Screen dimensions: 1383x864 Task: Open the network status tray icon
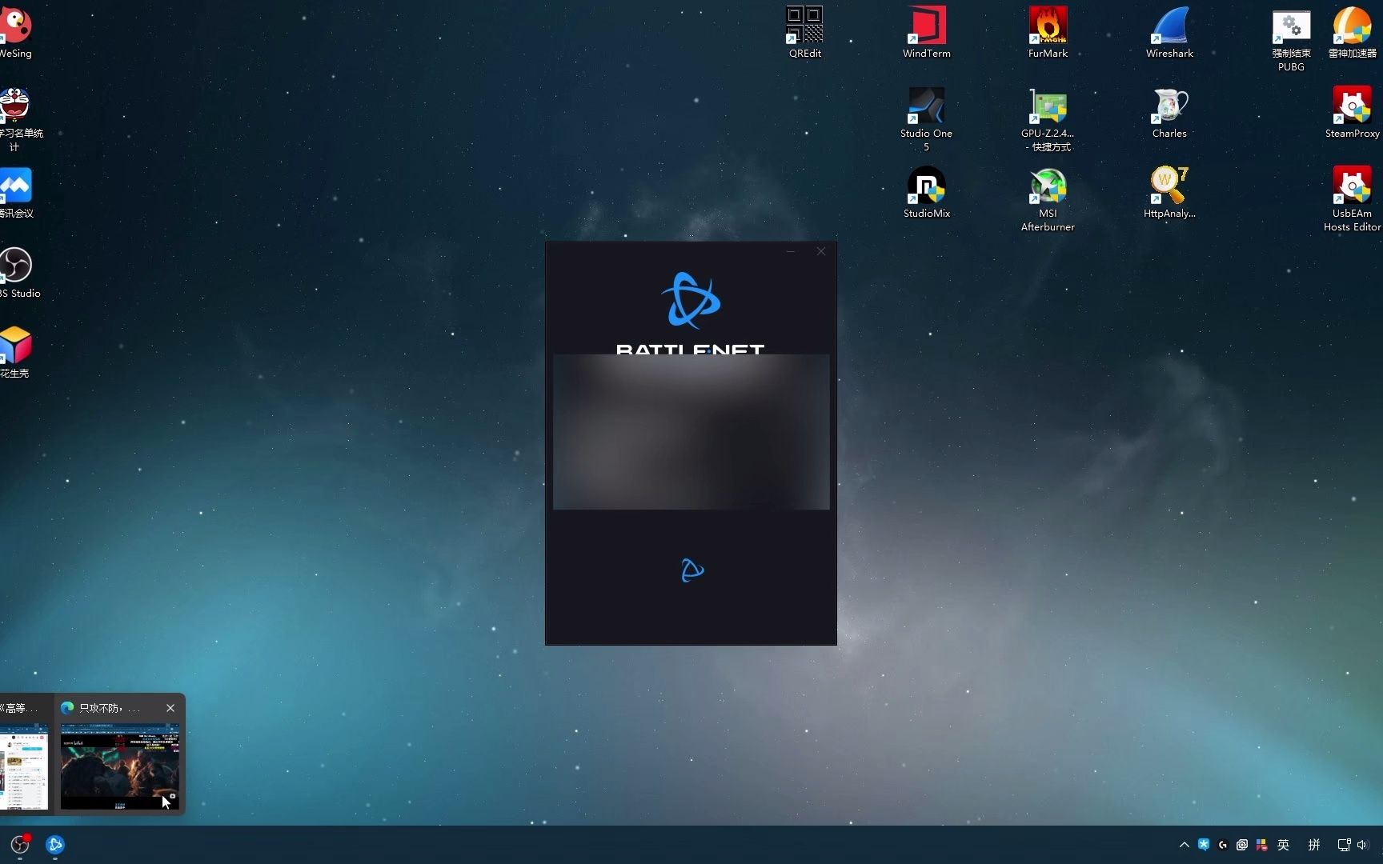tap(1345, 845)
